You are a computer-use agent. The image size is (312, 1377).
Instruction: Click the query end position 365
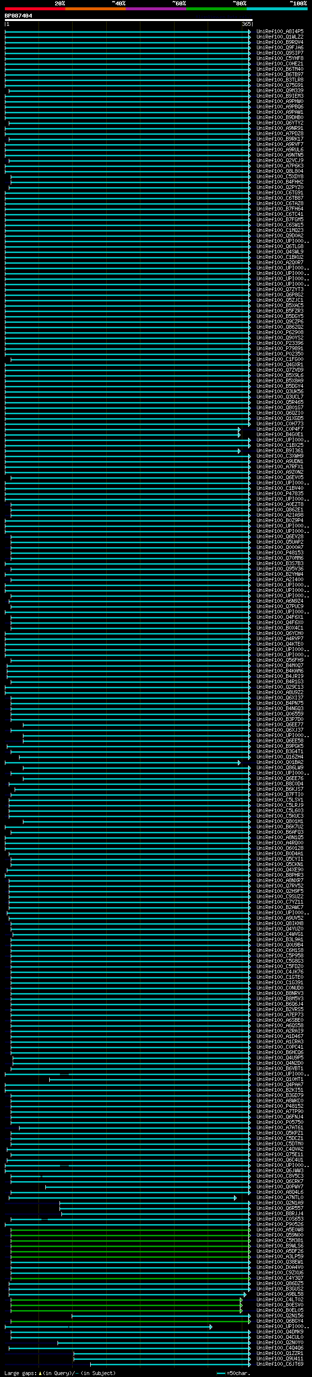tap(246, 24)
